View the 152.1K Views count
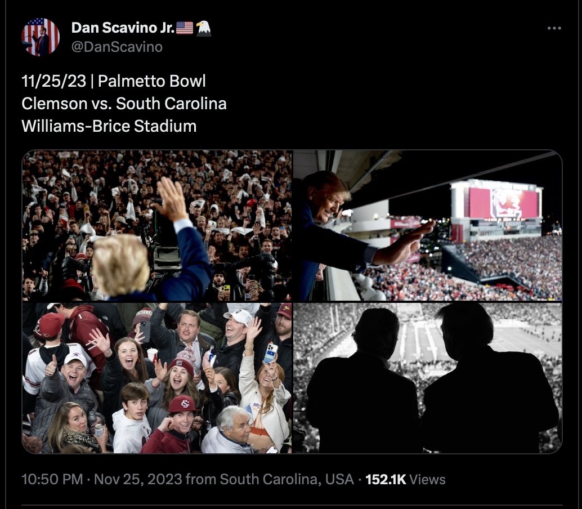 click(x=405, y=479)
